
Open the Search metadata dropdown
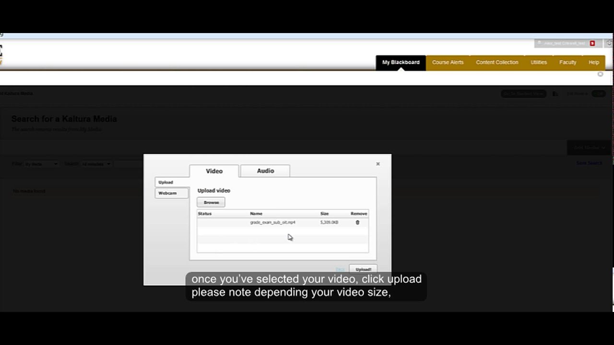click(96, 164)
